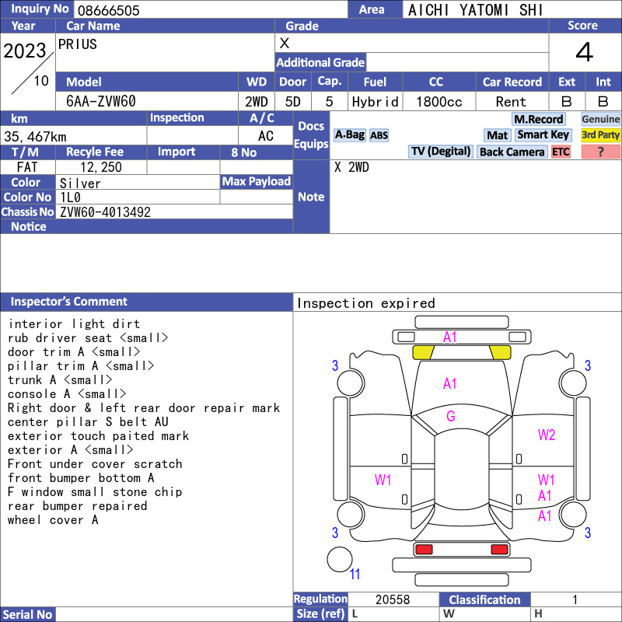The image size is (622, 622).
Task: Click the Additional Grade label
Action: click(320, 62)
